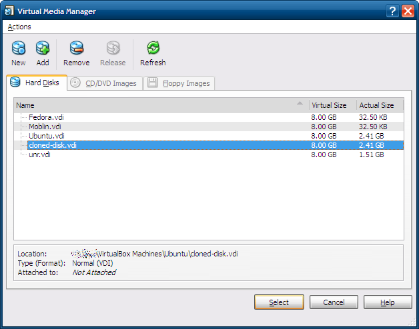Click the Add disk icon

pyautogui.click(x=43, y=49)
